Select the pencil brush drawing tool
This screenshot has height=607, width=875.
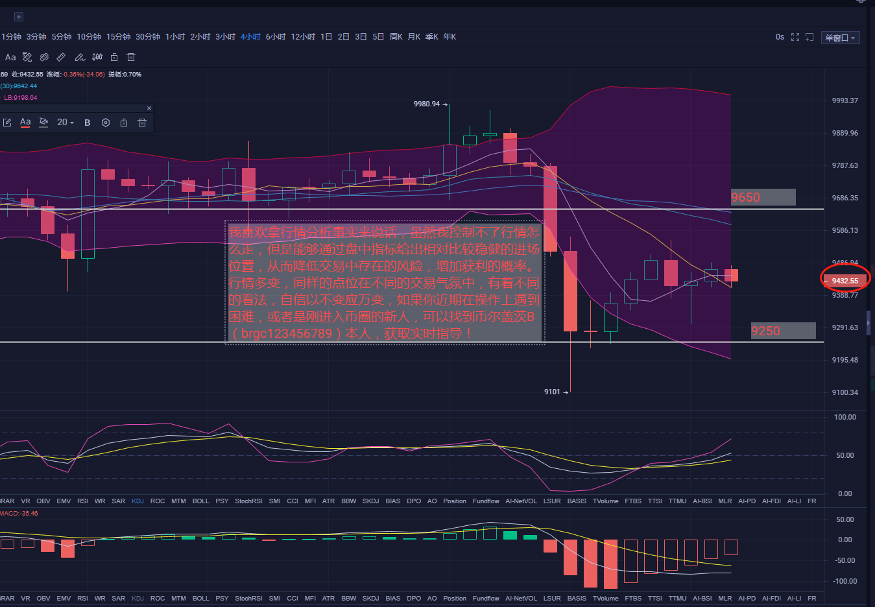coord(80,57)
